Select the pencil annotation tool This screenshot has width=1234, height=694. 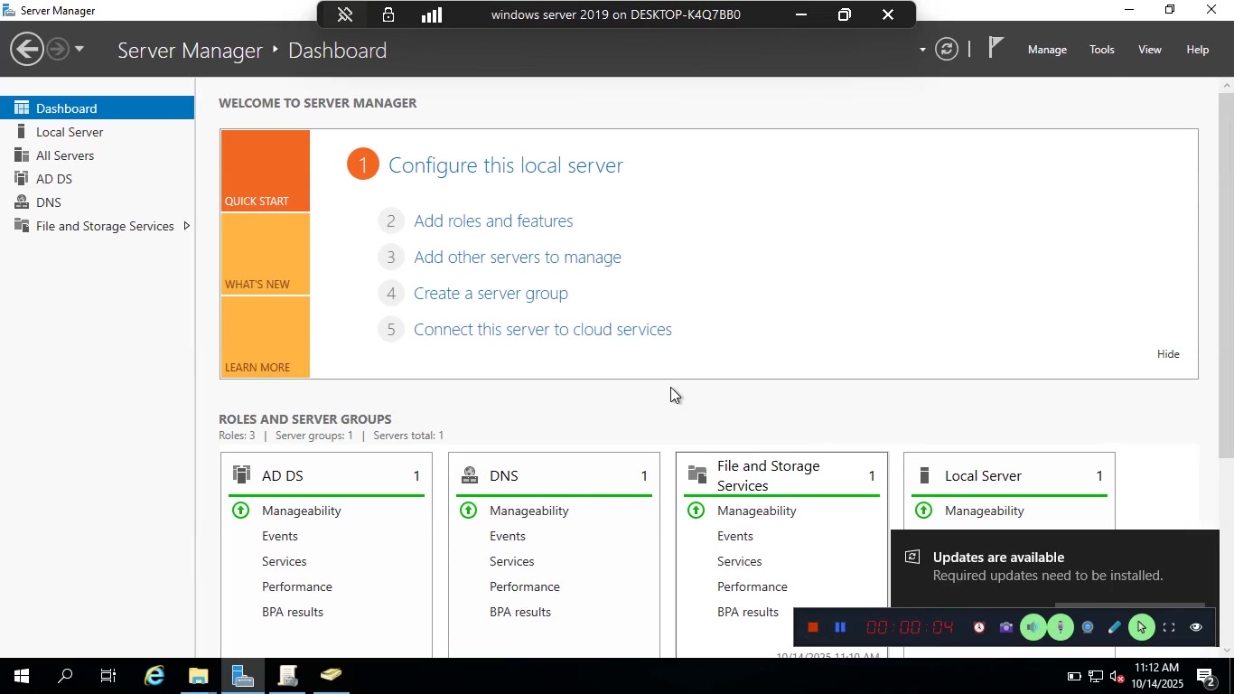pos(1115,627)
